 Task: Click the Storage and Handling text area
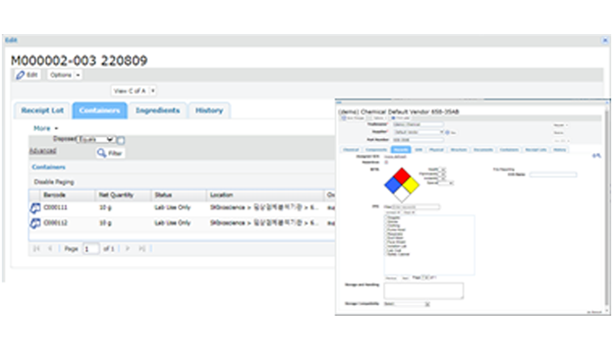pyautogui.click(x=424, y=291)
